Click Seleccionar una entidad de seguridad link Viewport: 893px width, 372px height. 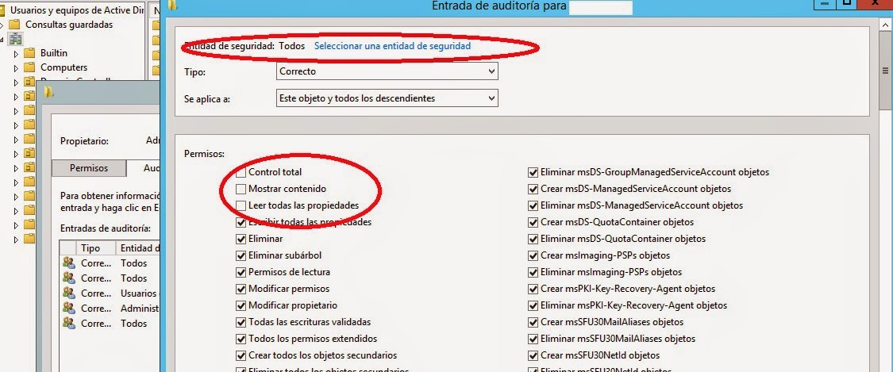point(392,46)
